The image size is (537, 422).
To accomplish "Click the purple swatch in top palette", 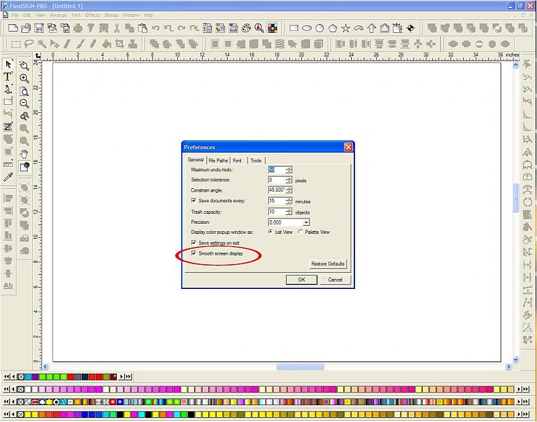I will pyautogui.click(x=35, y=377).
